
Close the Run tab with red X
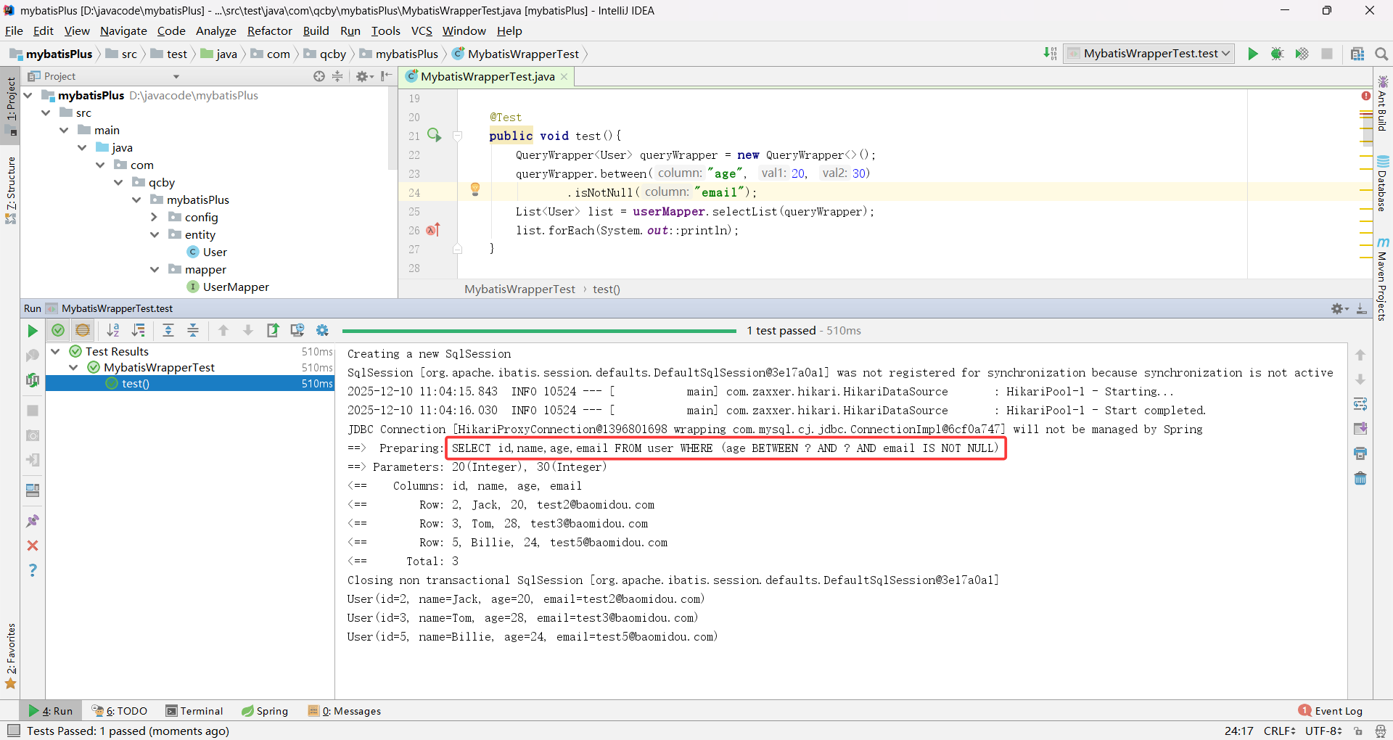click(33, 546)
